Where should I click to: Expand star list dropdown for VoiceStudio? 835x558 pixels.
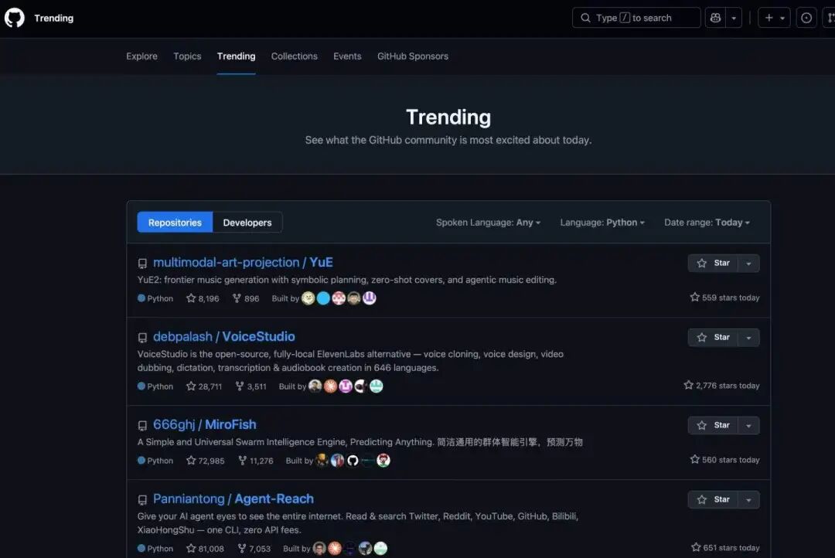point(748,338)
